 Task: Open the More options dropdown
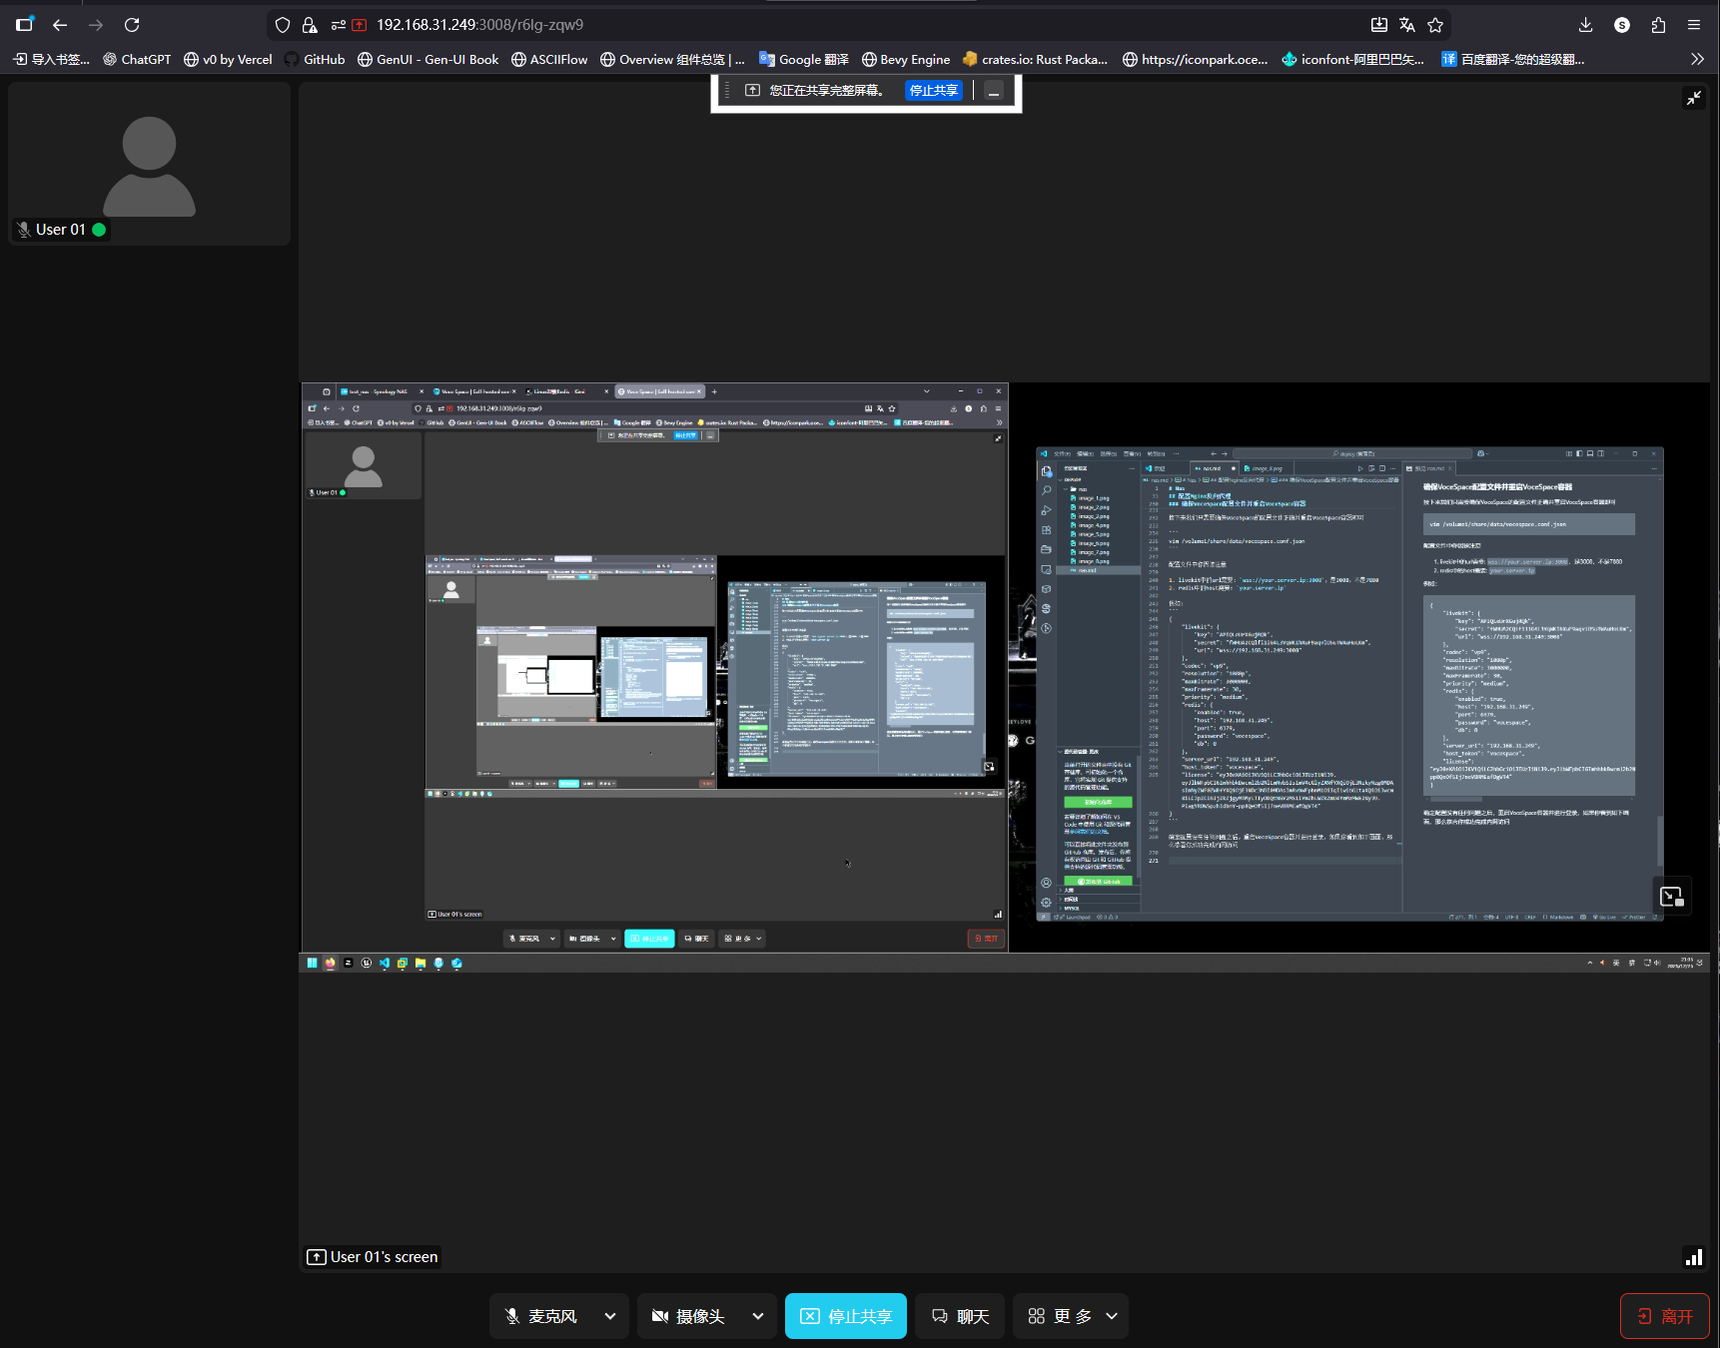click(1071, 1316)
